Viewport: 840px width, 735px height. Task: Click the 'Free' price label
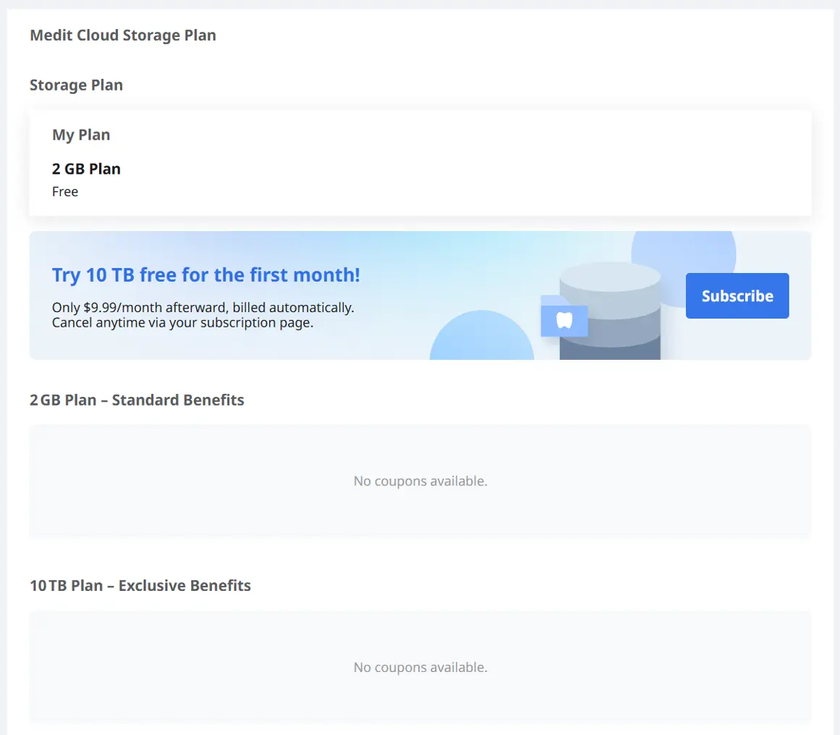(x=65, y=191)
